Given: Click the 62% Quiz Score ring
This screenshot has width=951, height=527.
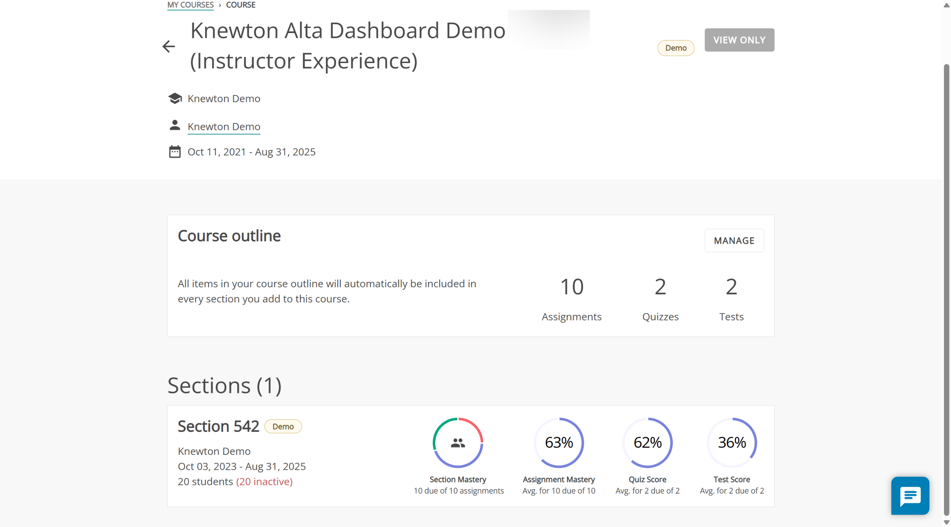Looking at the screenshot, I should point(647,442).
